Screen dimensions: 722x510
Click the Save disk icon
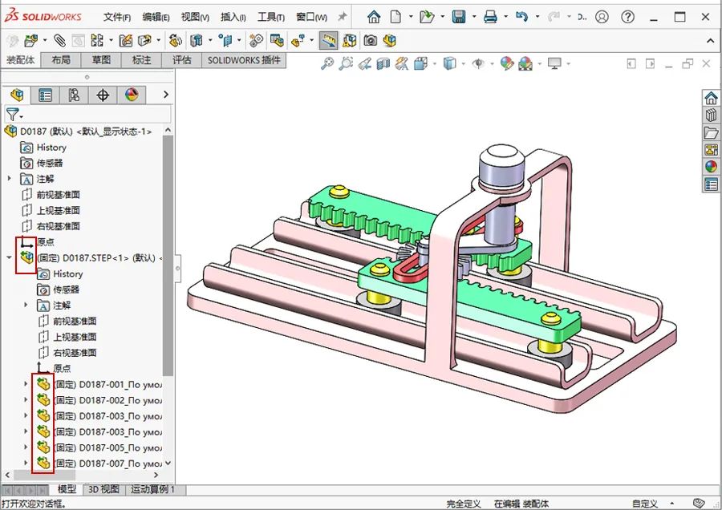click(459, 18)
